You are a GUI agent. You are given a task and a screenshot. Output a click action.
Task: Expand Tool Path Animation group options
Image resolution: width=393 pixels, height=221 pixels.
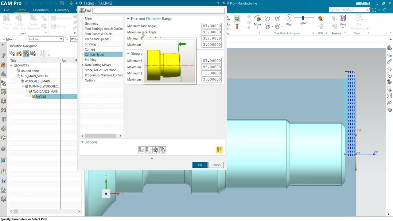tap(313, 33)
